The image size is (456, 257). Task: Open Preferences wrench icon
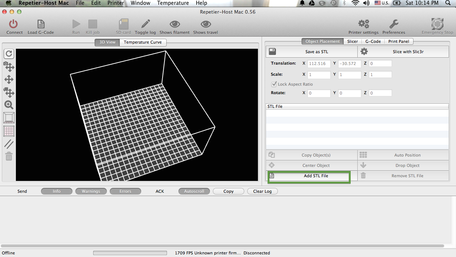(394, 24)
